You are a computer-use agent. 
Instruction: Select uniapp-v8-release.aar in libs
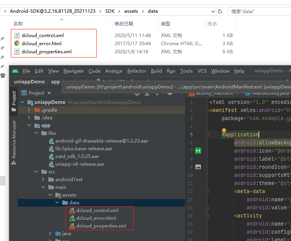click(80, 164)
